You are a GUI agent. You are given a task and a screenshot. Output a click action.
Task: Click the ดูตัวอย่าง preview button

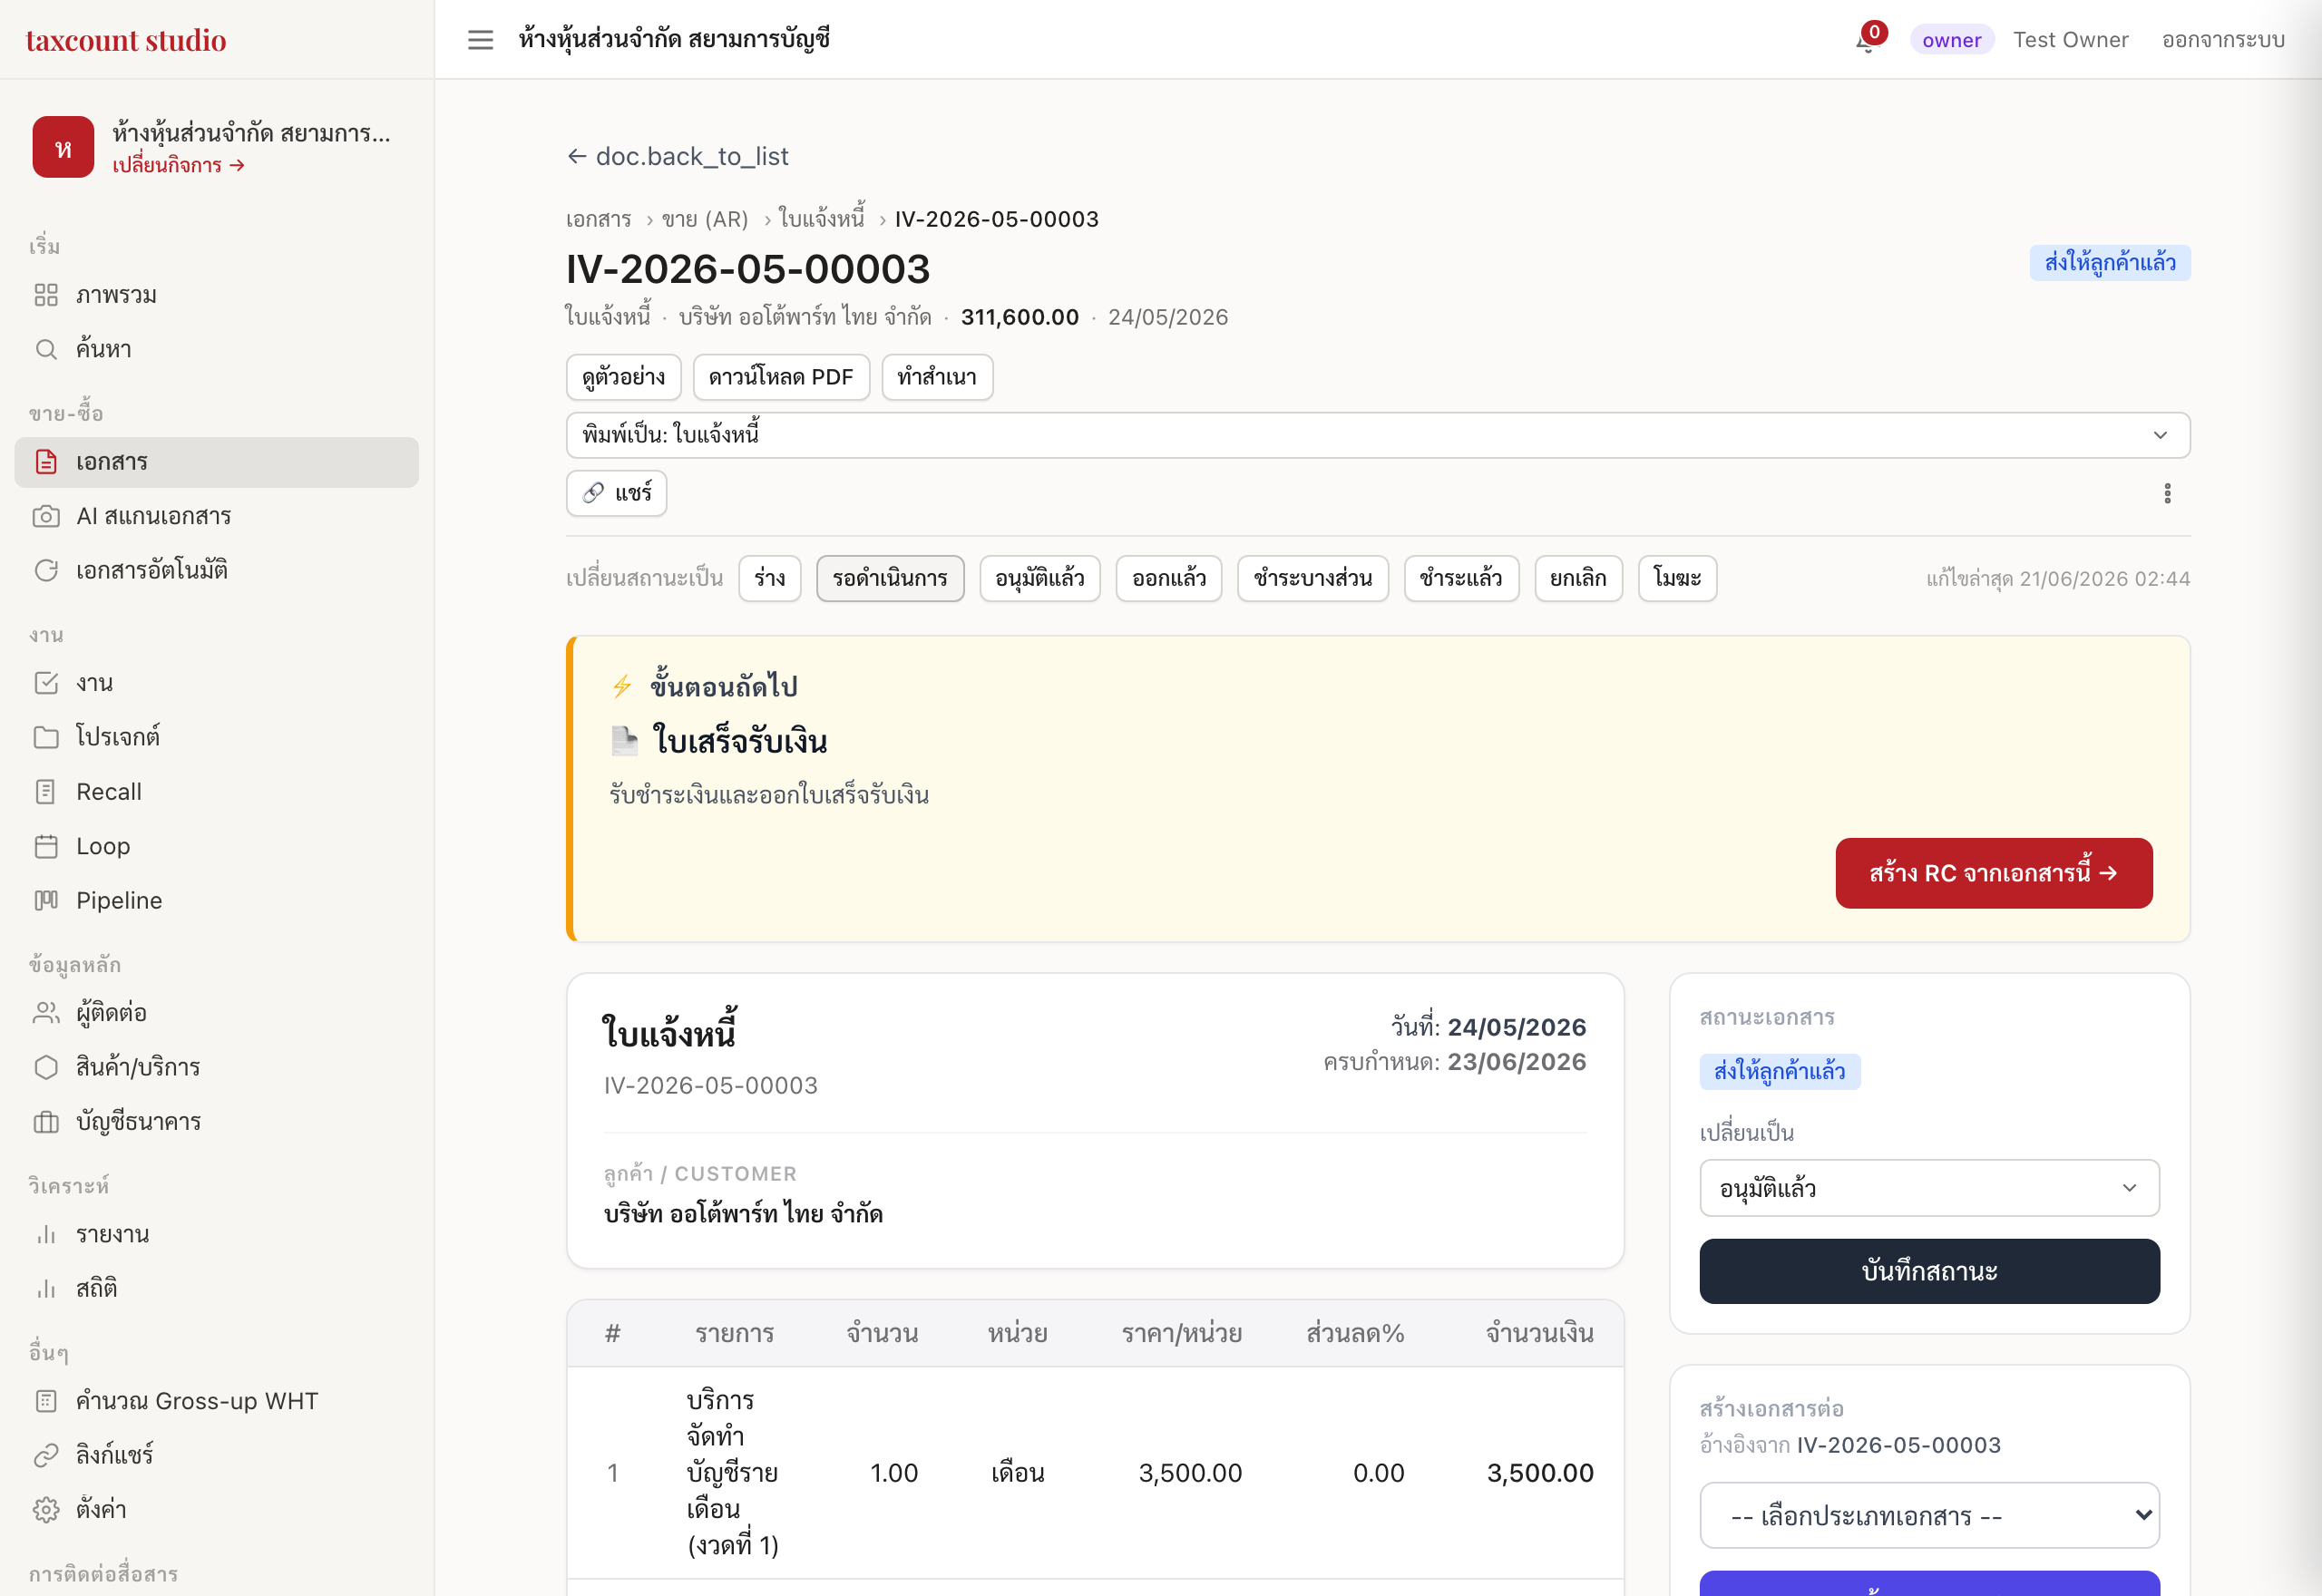(623, 377)
